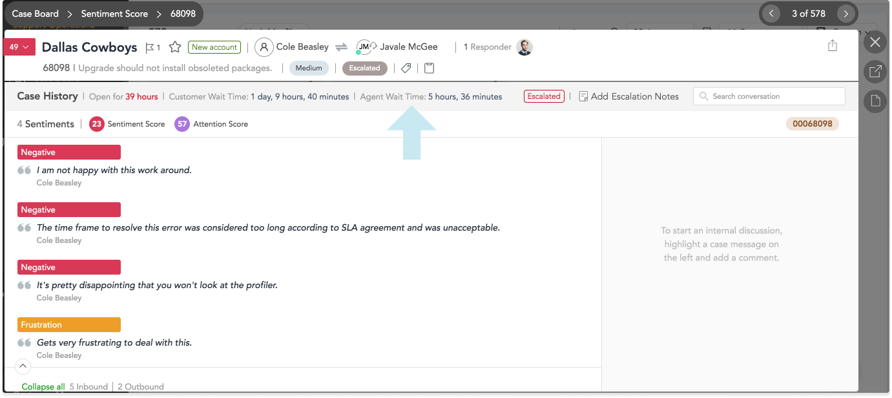Image resolution: width=892 pixels, height=398 pixels.
Task: Go to the previous case in the pager
Action: (771, 14)
